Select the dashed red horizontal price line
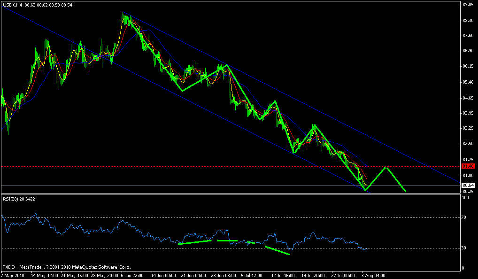 [x=235, y=166]
